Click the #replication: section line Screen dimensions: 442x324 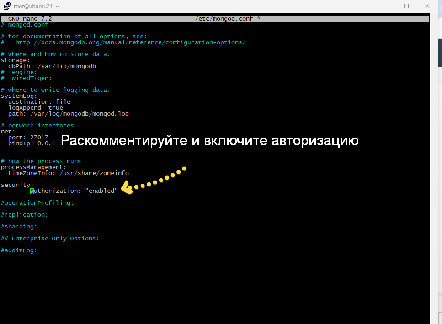pos(23,214)
